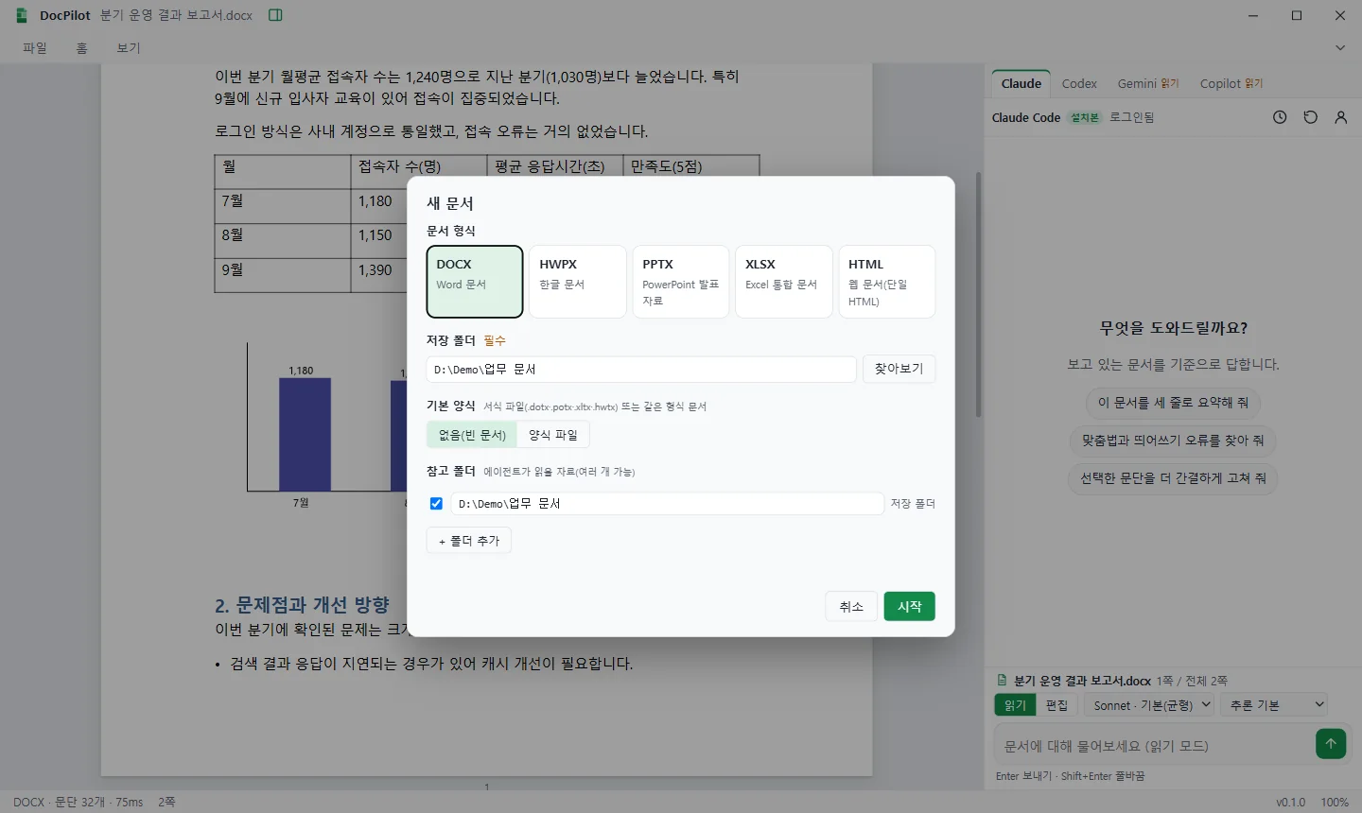Switch to 양식 파일 template option
The height and width of the screenshot is (813, 1362).
(x=553, y=435)
